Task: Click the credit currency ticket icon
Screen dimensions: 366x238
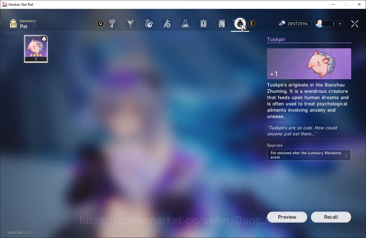Action: coord(282,24)
